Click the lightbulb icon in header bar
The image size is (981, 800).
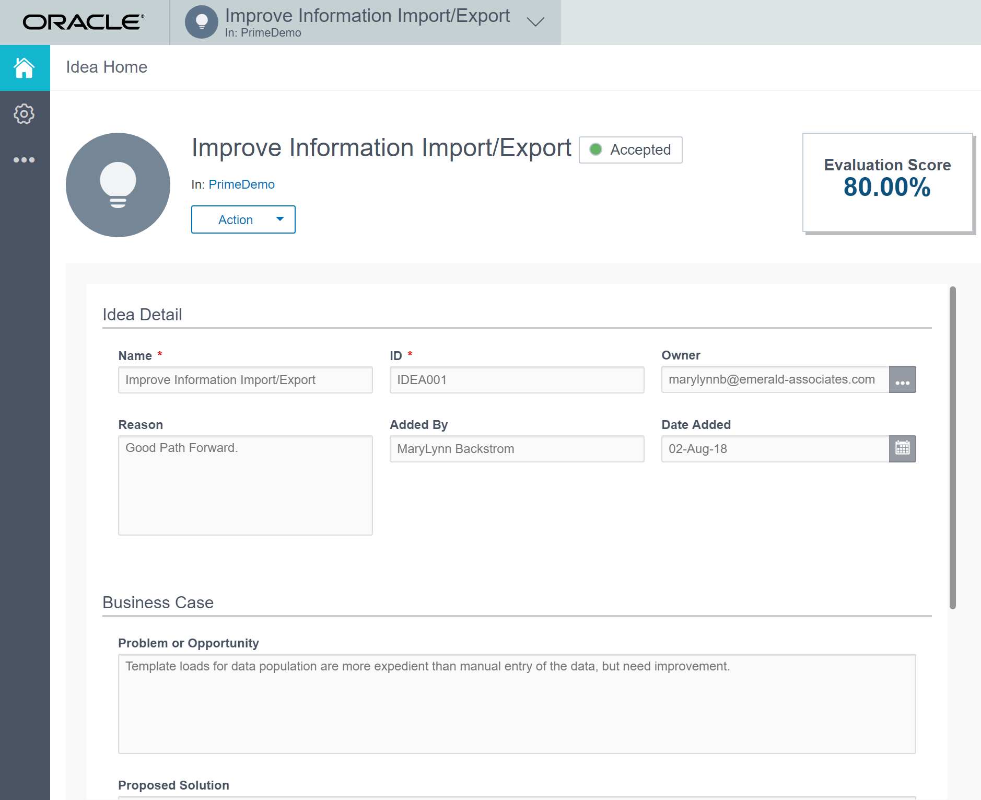pyautogui.click(x=202, y=22)
